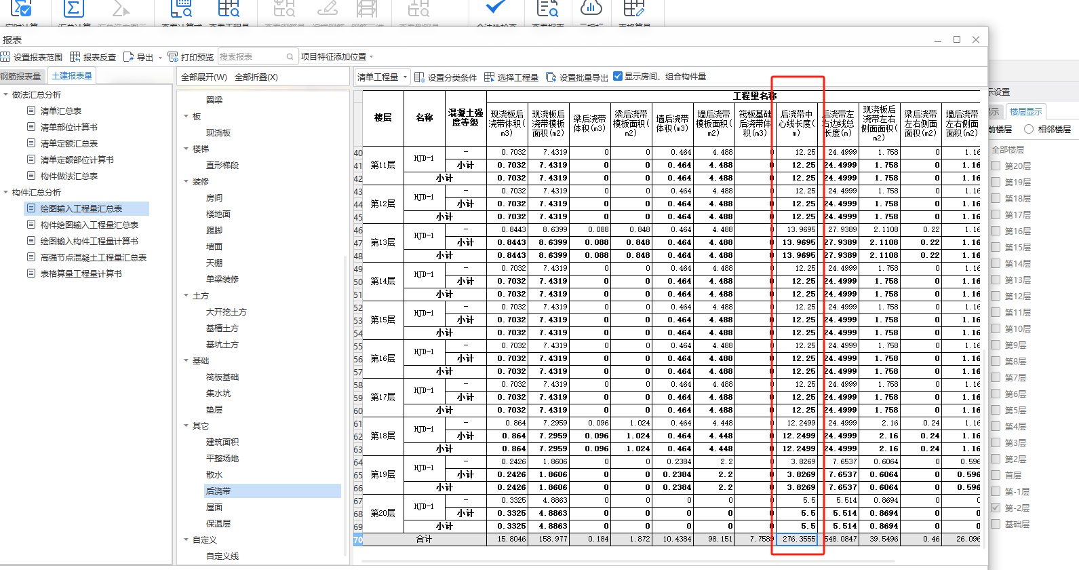
Task: Click document icon beside 清单汇总表
Action: tap(31, 110)
